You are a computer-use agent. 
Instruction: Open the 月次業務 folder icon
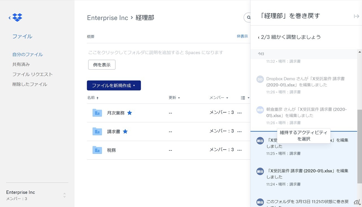(x=97, y=113)
